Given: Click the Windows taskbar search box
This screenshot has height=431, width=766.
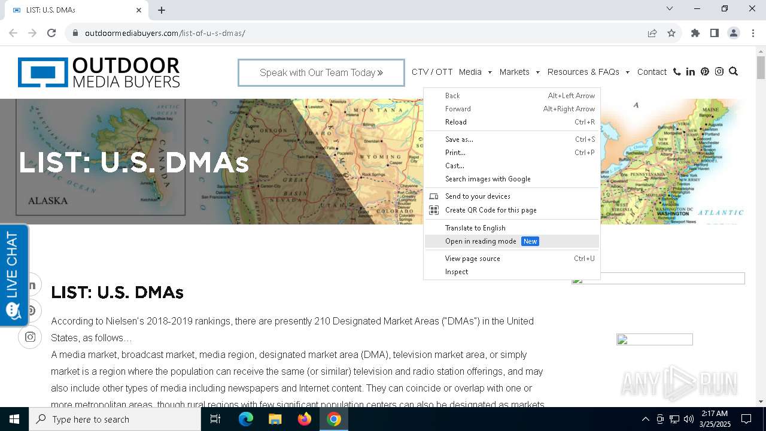Looking at the screenshot, I should (115, 419).
